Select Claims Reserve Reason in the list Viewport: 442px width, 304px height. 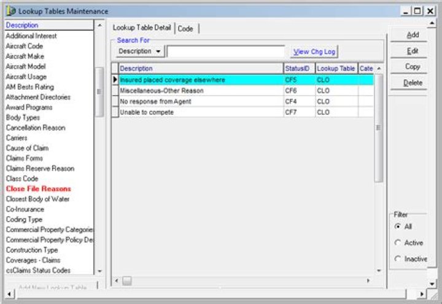[x=40, y=168]
